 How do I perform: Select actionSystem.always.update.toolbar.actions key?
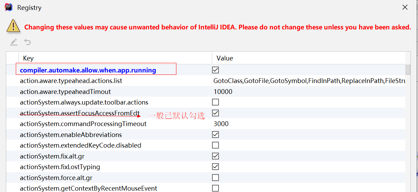[x=84, y=102]
